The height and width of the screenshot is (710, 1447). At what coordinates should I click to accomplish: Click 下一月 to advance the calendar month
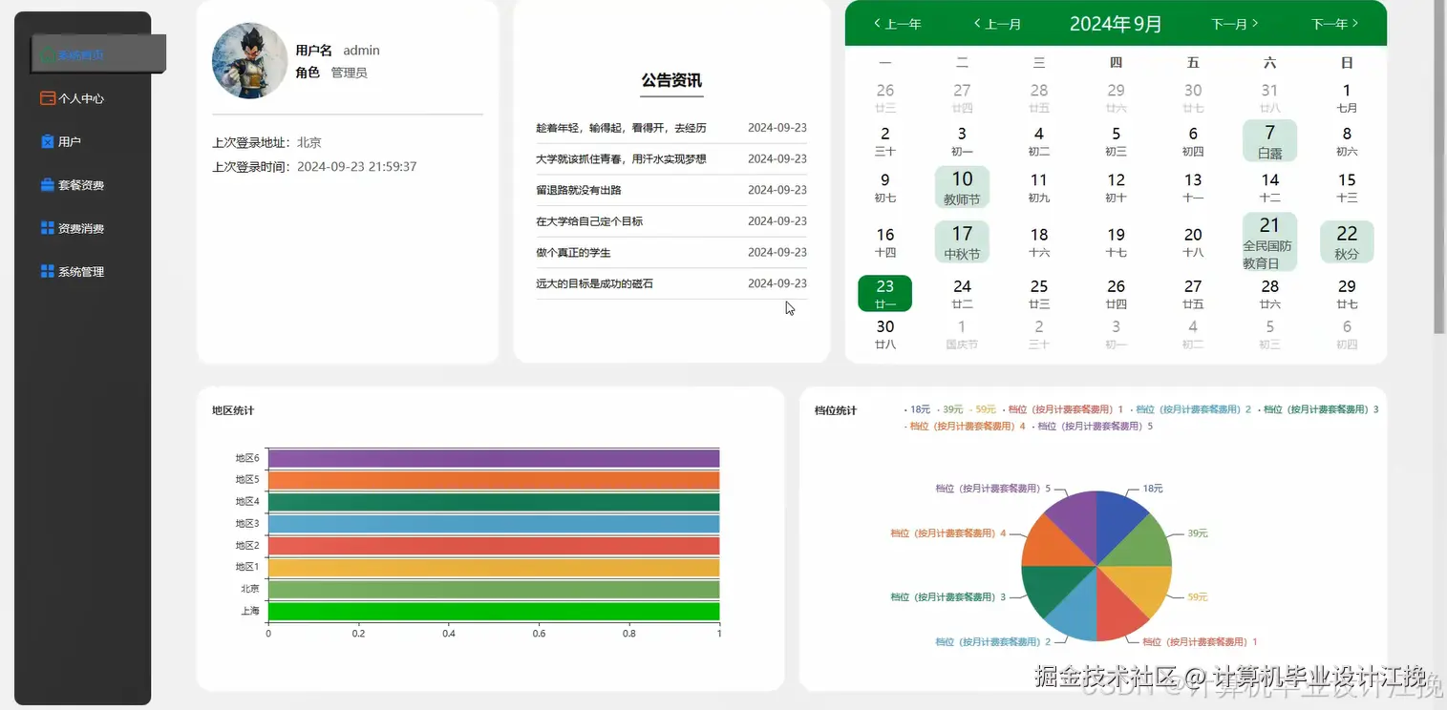tap(1232, 23)
